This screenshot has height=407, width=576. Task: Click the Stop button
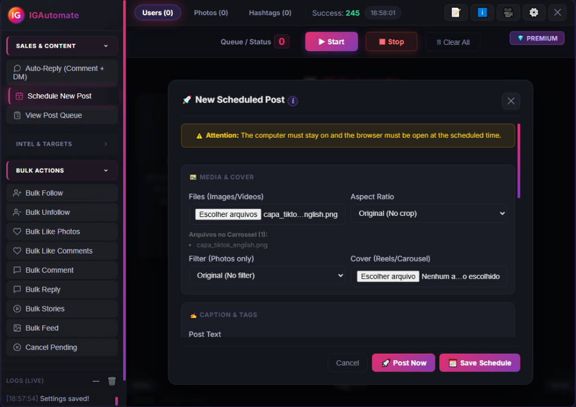click(391, 42)
